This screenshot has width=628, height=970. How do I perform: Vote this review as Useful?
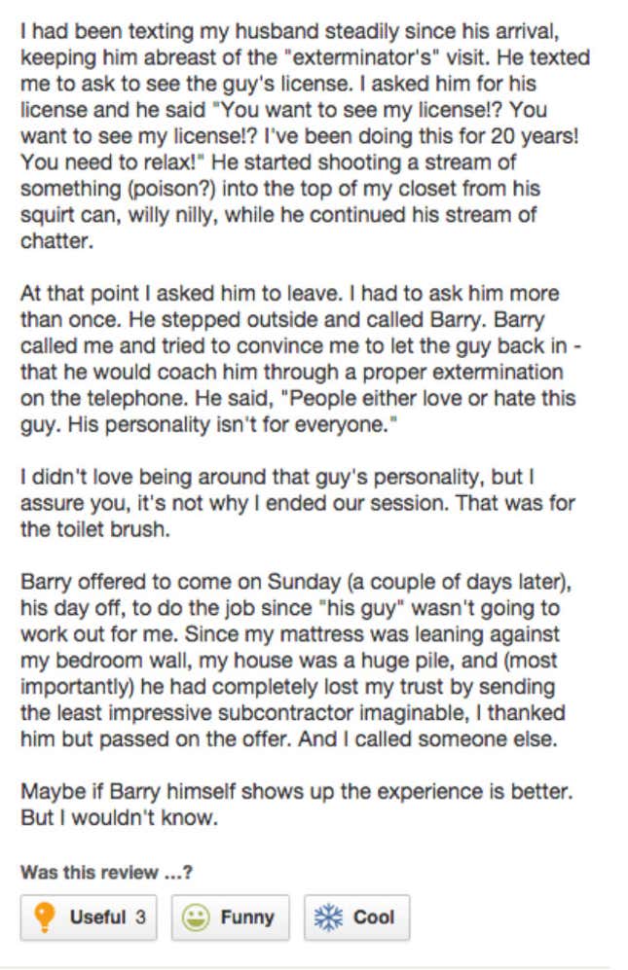89,917
